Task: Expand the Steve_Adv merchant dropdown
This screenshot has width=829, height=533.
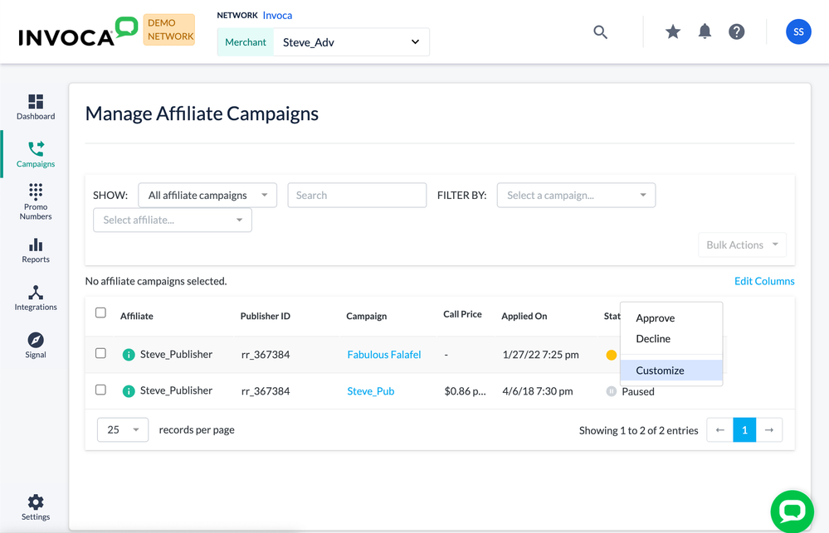Action: tap(351, 42)
